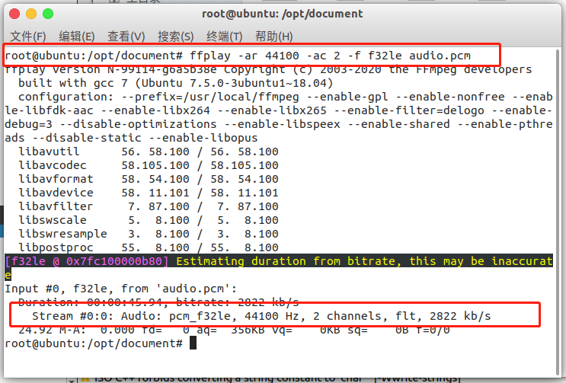Click the libavfilter version row
Image resolution: width=566 pixels, height=383 pixels.
click(149, 206)
